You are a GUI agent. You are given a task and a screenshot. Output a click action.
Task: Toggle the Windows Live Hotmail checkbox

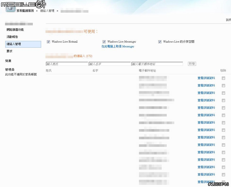click(48, 42)
